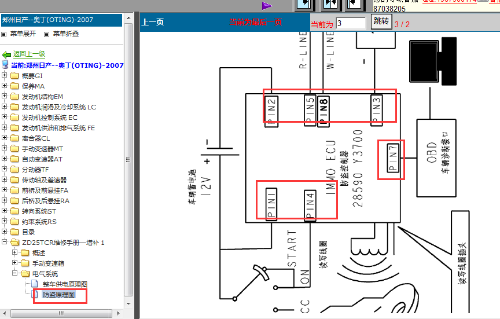Click the page icon with left-pointing arrow
Viewport: 500px width, 319px height.
[x=355, y=5]
